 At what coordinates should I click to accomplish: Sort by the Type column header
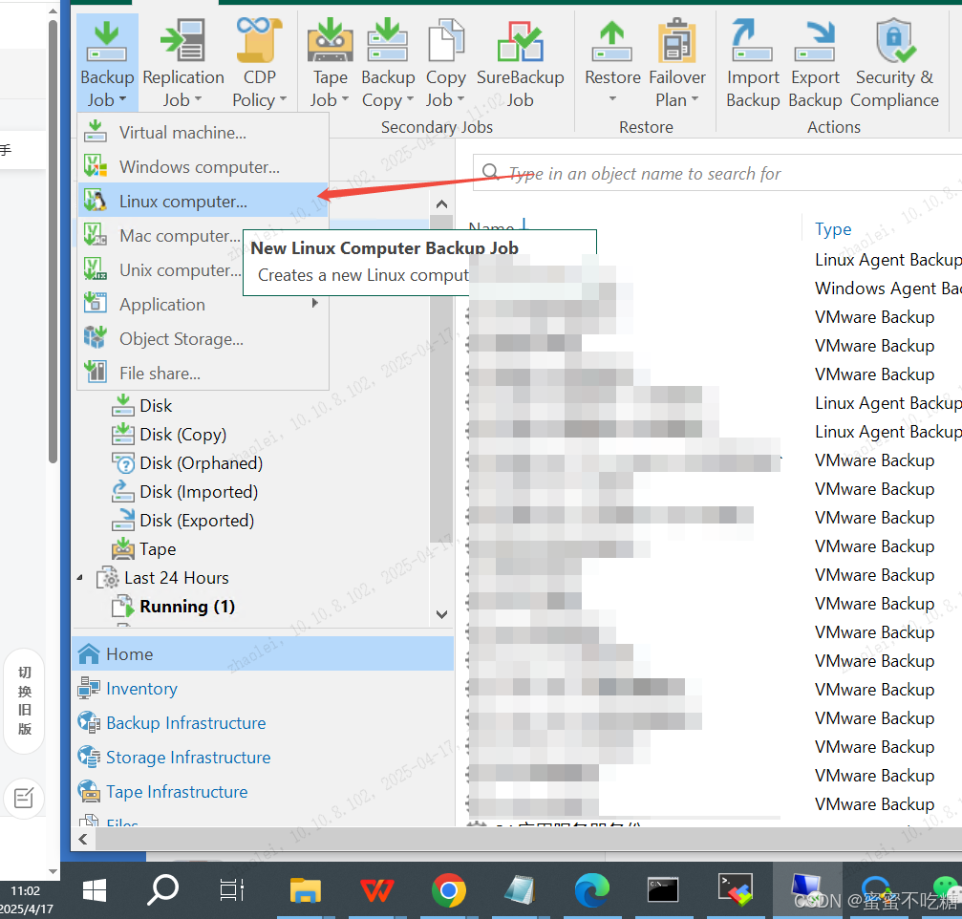coord(832,229)
